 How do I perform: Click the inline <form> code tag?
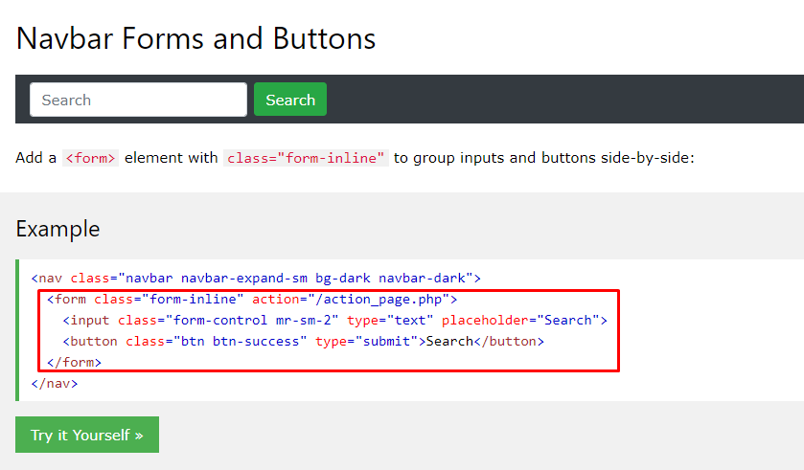click(x=90, y=158)
